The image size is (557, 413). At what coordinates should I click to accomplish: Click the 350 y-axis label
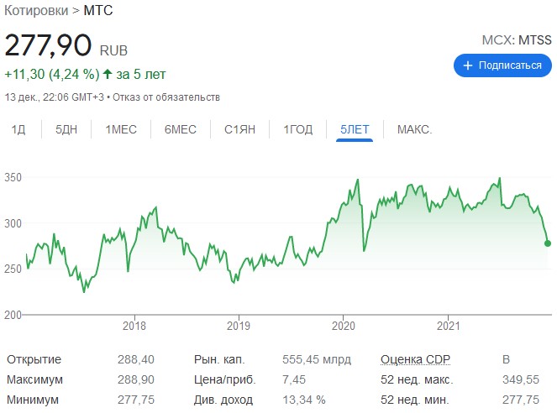point(13,177)
